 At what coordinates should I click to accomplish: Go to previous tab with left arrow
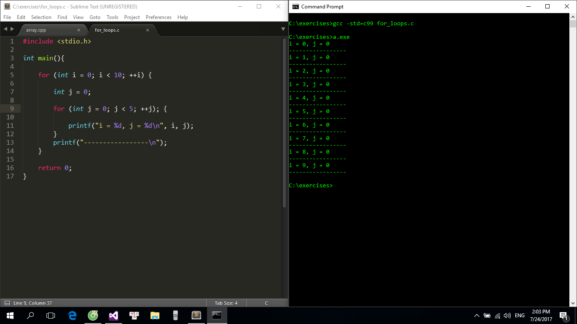5,29
